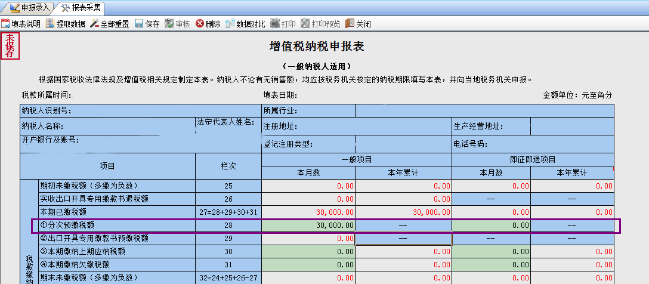Click the 所属行业 value field
The image size is (649, 284).
pos(484,110)
